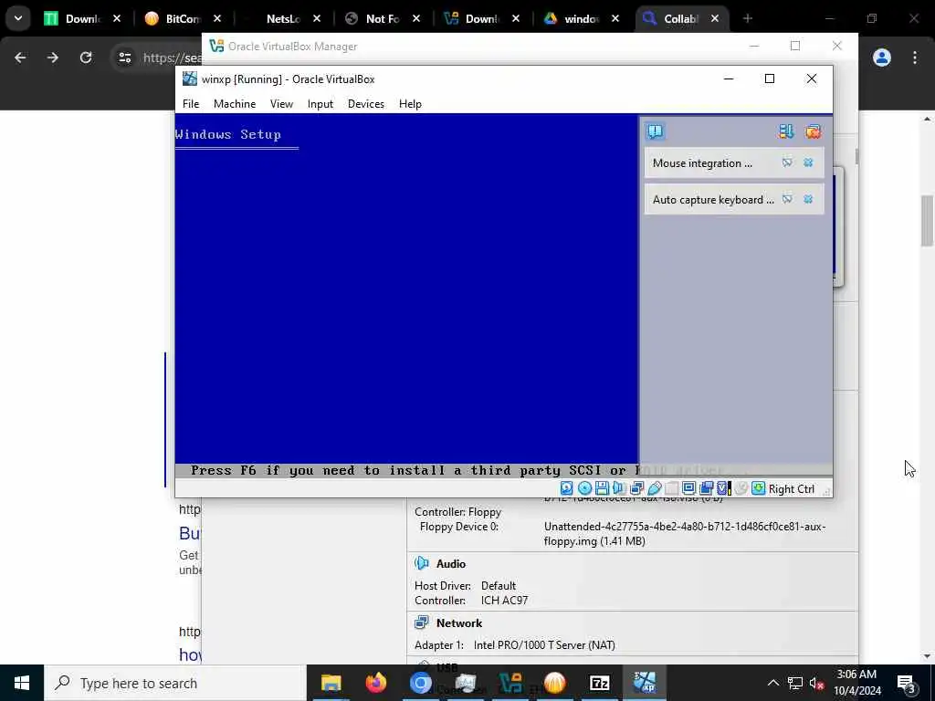The height and width of the screenshot is (701, 935).
Task: Click the hard disk activity indicator in VM status bar
Action: tap(566, 489)
